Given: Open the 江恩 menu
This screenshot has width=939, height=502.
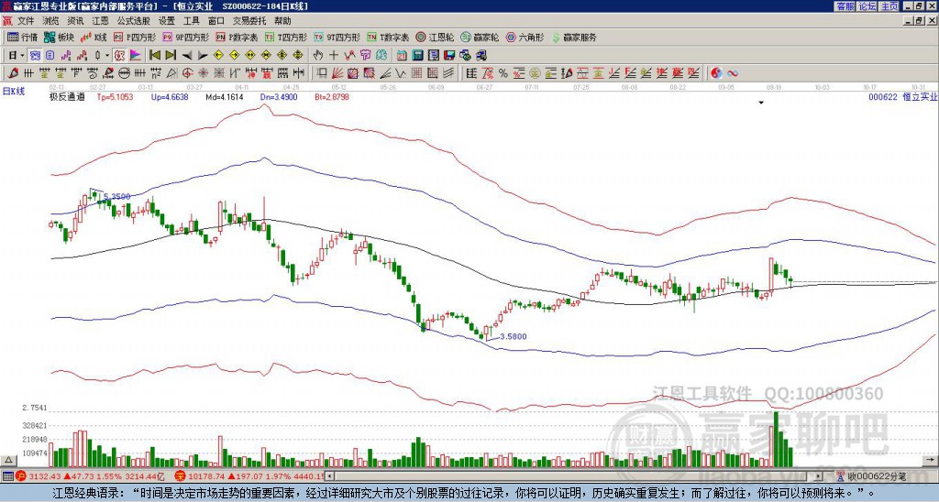Looking at the screenshot, I should point(101,21).
